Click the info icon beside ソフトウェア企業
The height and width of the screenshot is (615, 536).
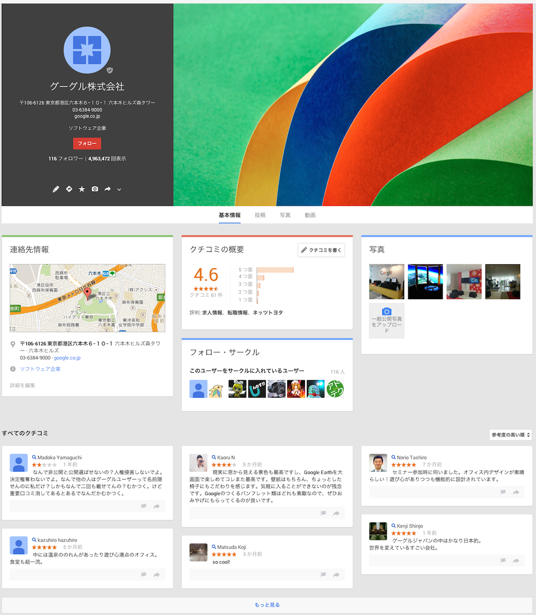(13, 369)
